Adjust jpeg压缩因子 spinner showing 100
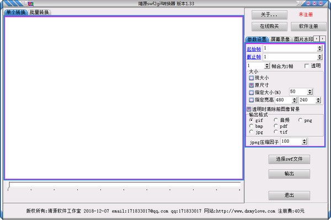The image size is (331, 220). tap(304, 142)
